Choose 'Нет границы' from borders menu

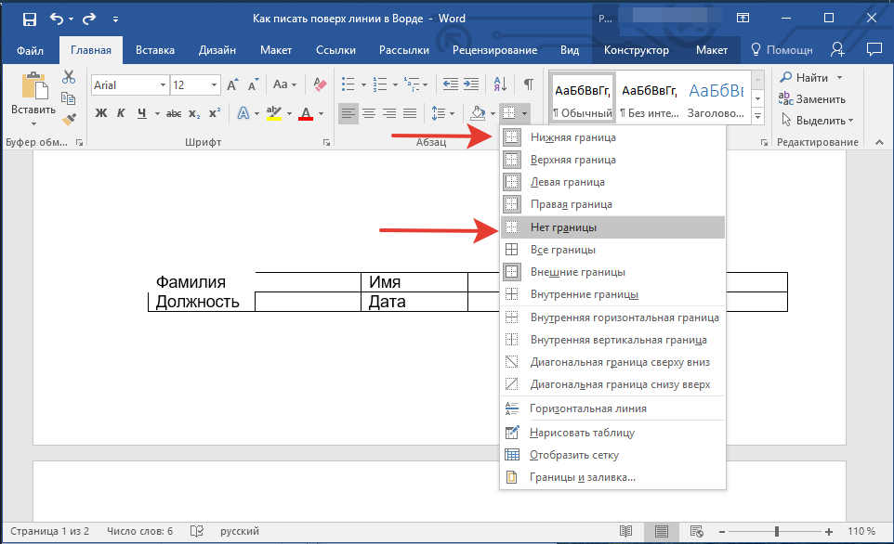(x=563, y=227)
